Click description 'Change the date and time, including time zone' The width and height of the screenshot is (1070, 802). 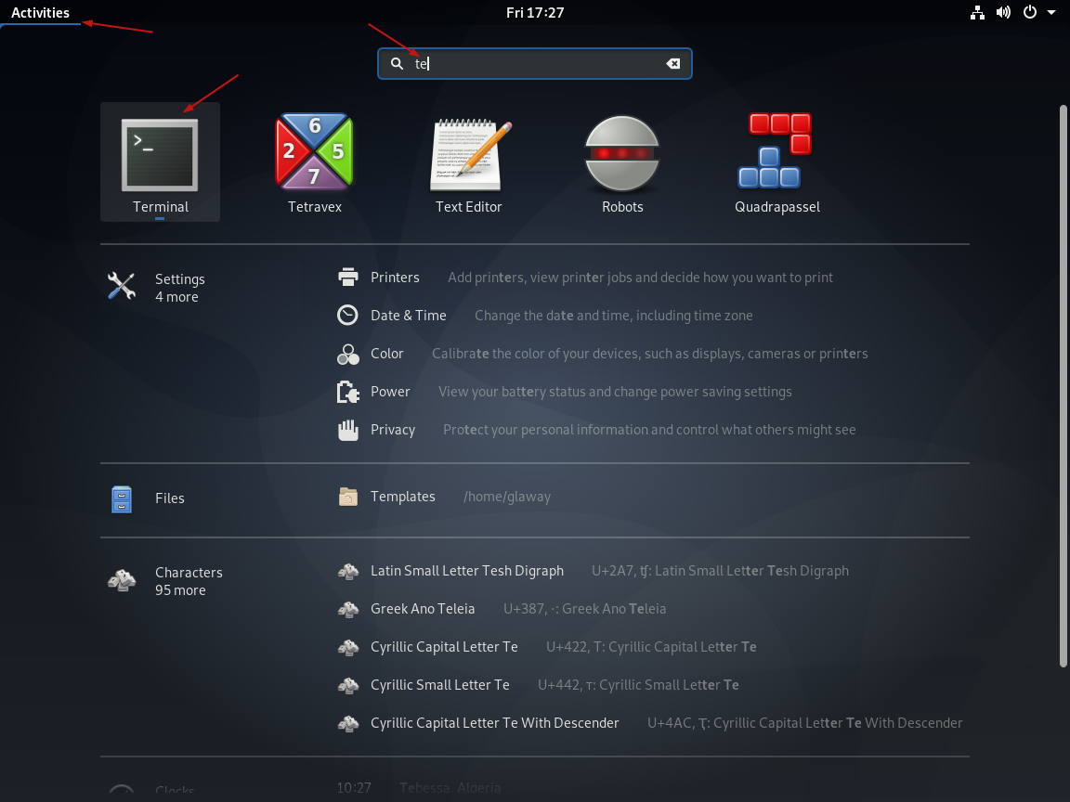(x=613, y=315)
